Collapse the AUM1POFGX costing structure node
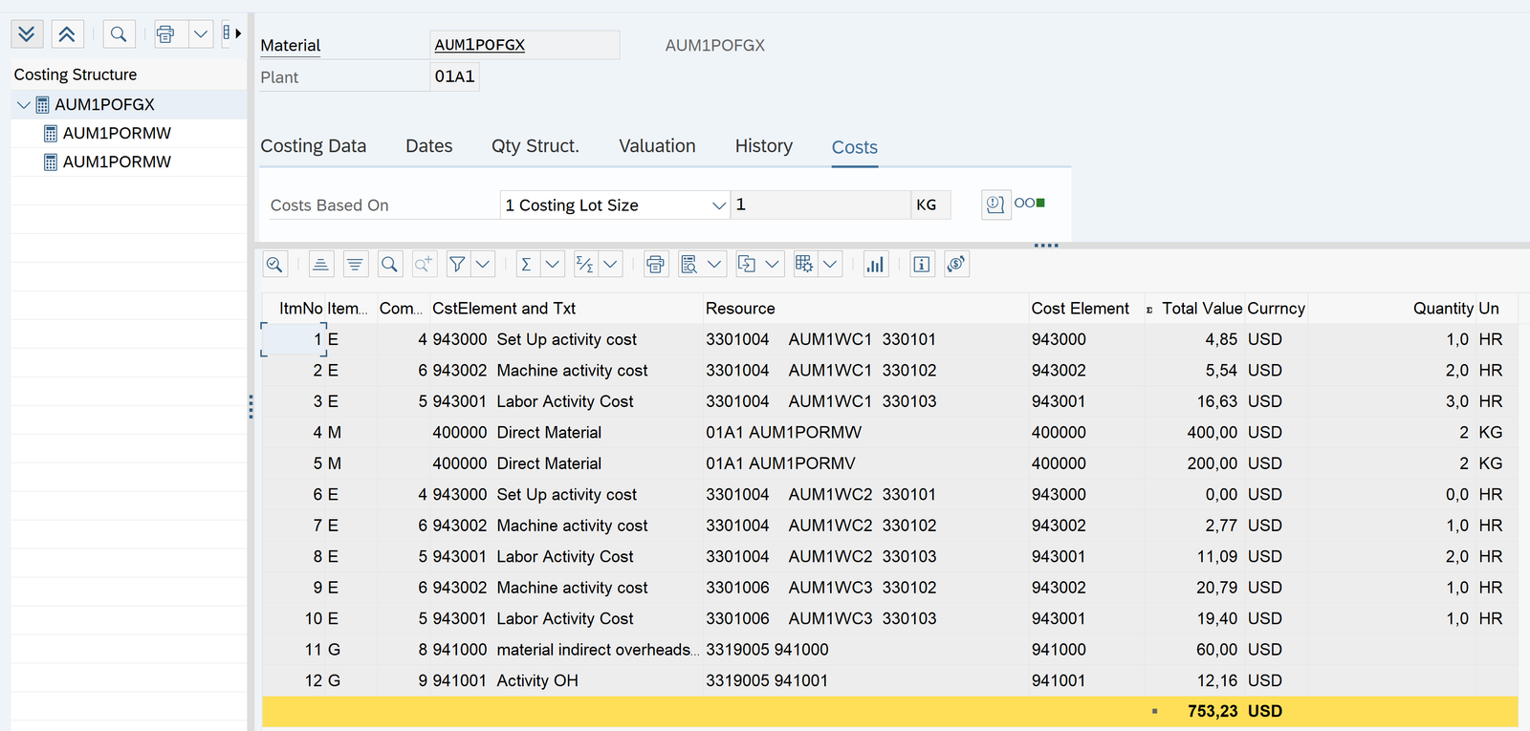The image size is (1530, 731). point(24,105)
